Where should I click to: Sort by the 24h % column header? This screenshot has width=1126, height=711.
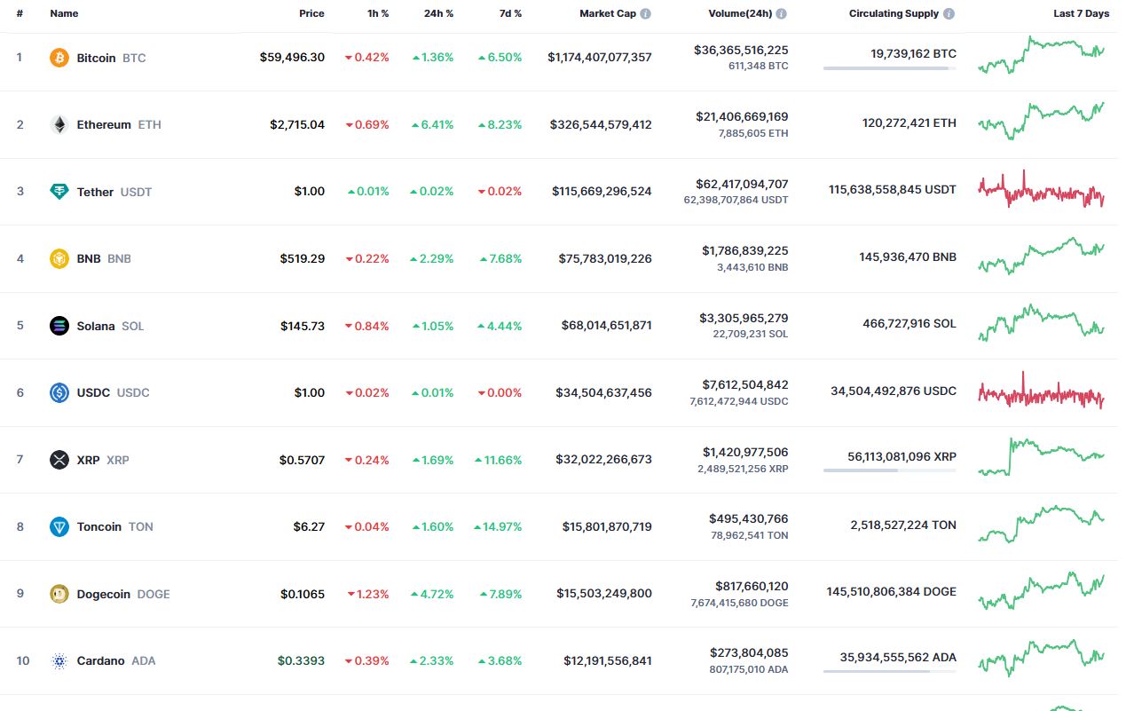[x=439, y=14]
